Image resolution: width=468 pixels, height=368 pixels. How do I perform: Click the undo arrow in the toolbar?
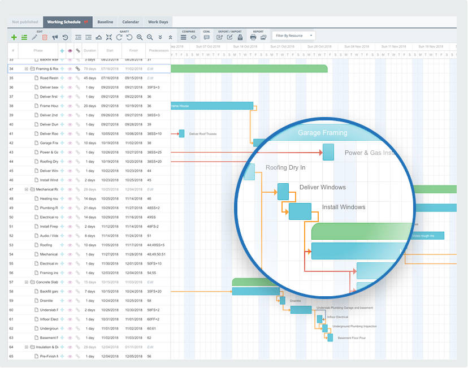(66, 37)
